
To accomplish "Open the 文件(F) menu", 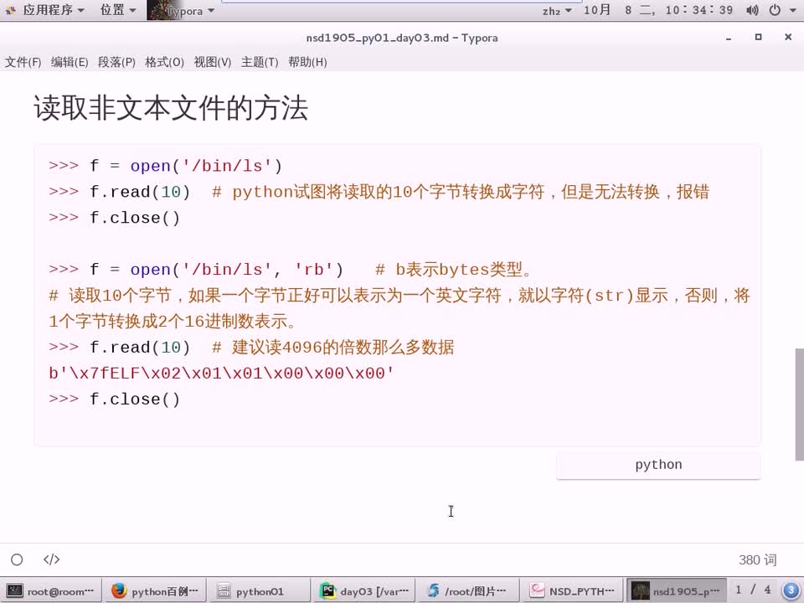I will click(23, 62).
